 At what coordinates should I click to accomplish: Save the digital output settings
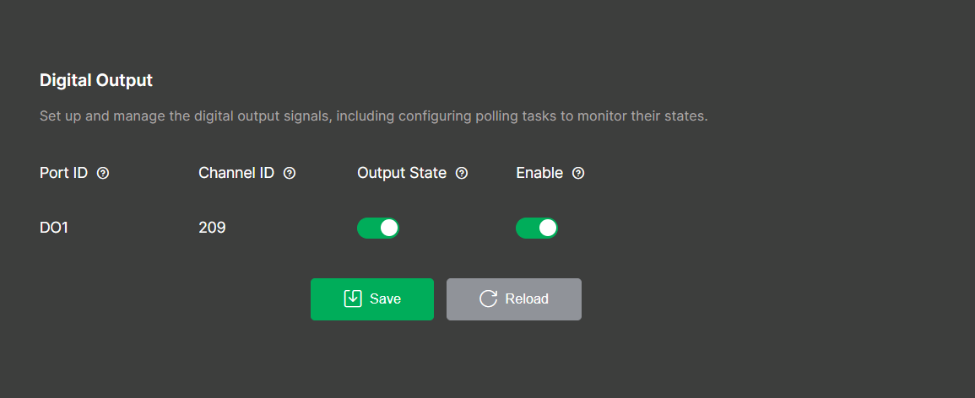[x=371, y=299]
